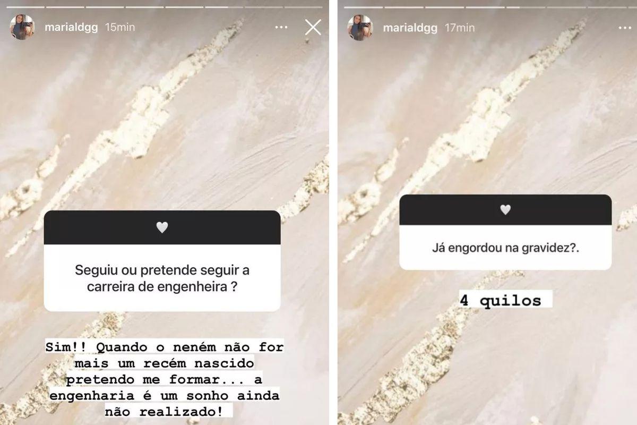Image resolution: width=637 pixels, height=425 pixels.
Task: Tap the heart icon above gravidez question
Action: 505,210
